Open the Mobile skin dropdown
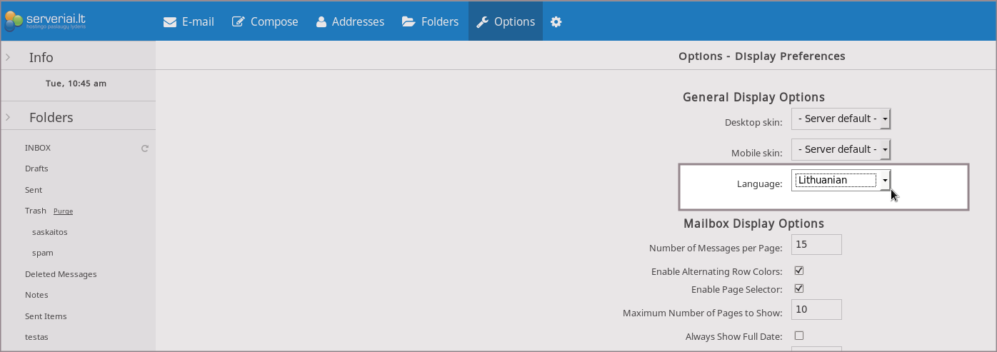 click(841, 149)
